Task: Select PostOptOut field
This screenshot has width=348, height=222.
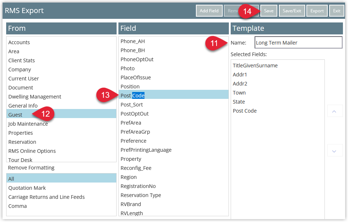Action: [x=173, y=114]
